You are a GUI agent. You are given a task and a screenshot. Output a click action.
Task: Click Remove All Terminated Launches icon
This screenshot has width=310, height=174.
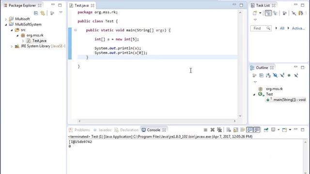[x=219, y=130]
